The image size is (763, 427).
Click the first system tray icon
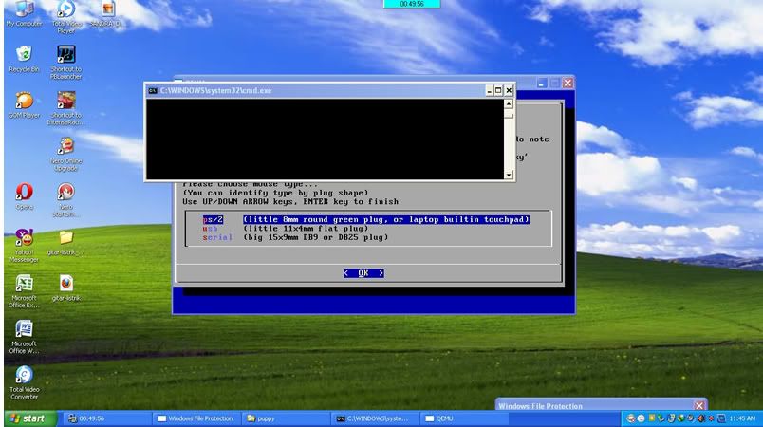(631, 418)
